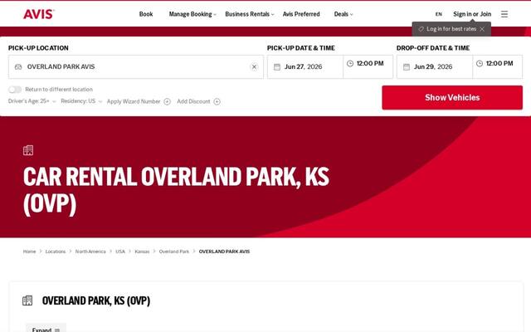This screenshot has height=332, width=531.
Task: Switch language via EN selector
Action: pos(439,14)
